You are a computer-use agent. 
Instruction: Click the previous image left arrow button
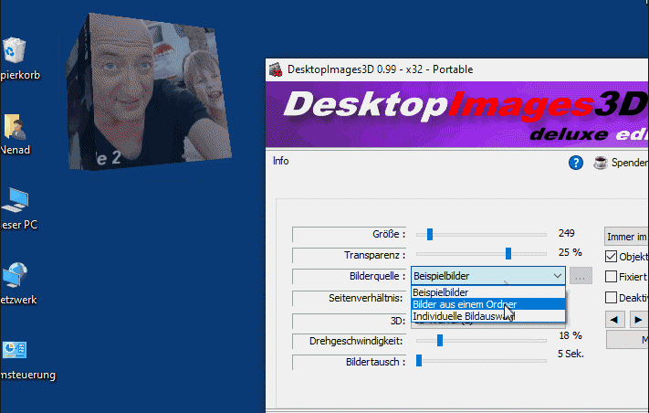tap(614, 320)
